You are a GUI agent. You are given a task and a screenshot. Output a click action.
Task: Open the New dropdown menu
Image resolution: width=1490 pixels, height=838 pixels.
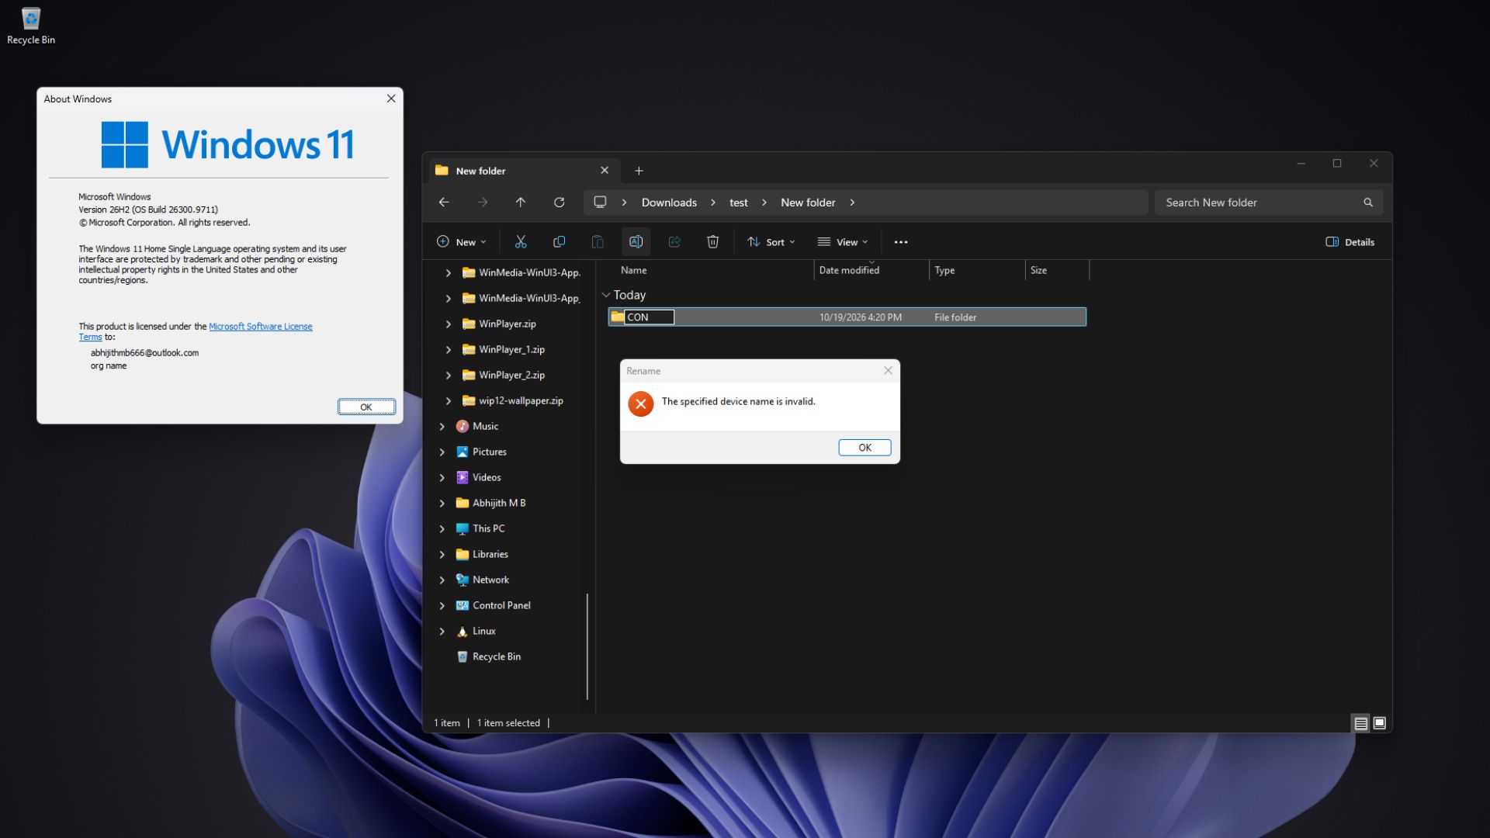(x=462, y=242)
